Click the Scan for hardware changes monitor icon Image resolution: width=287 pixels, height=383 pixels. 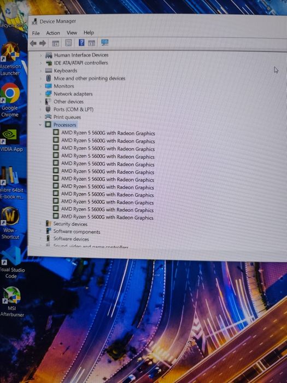coord(105,43)
